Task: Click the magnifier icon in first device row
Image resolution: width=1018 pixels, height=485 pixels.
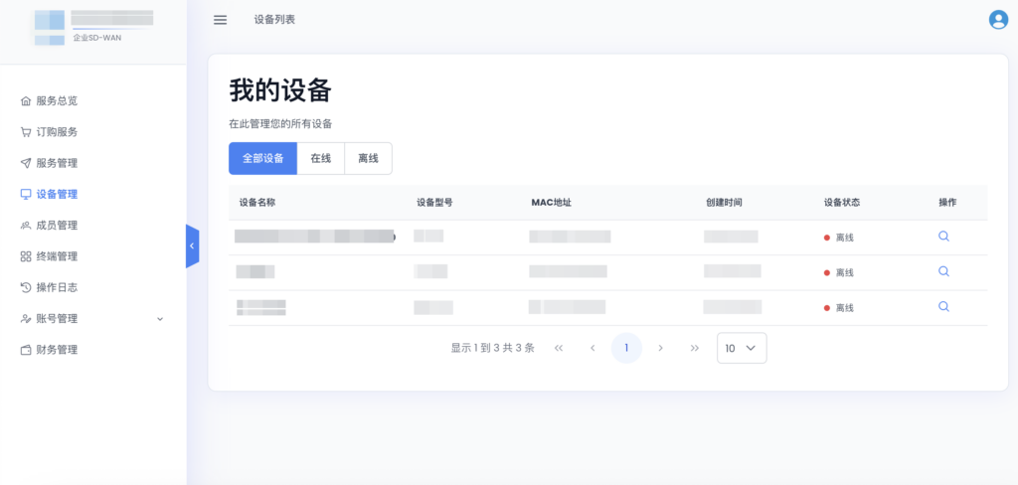Action: pos(943,237)
